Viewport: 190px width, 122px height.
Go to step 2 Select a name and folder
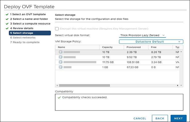pos(29,19)
